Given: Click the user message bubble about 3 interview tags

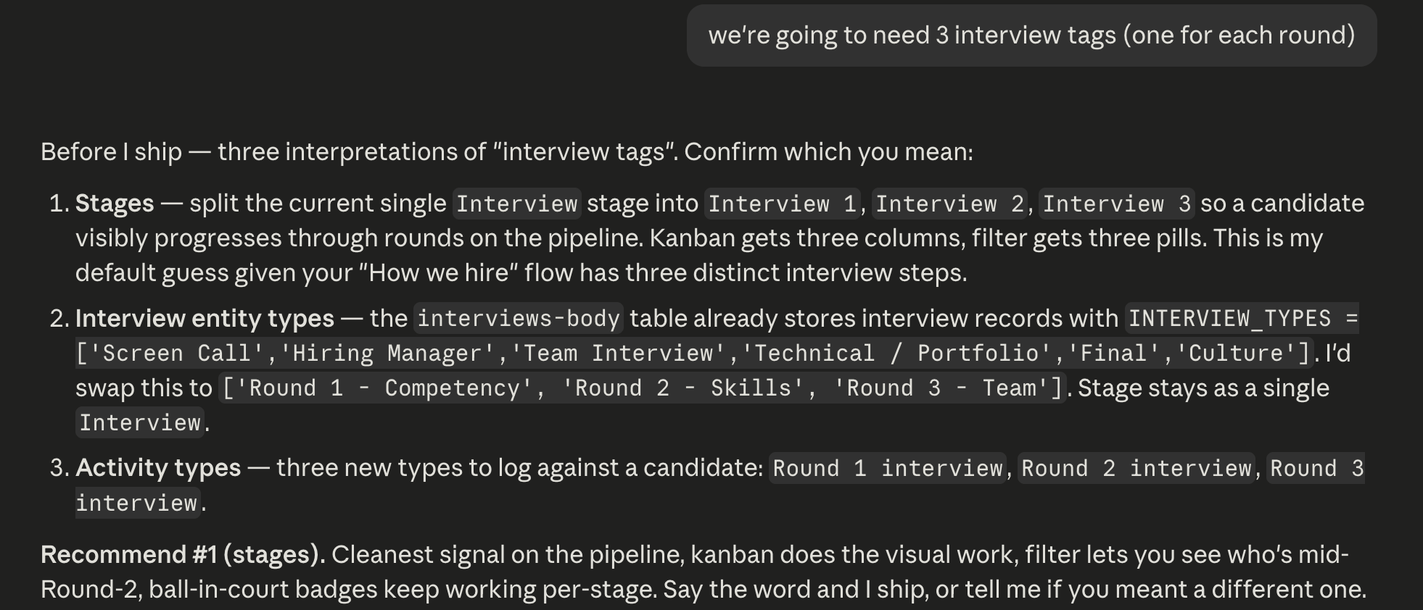Looking at the screenshot, I should pyautogui.click(x=1031, y=35).
